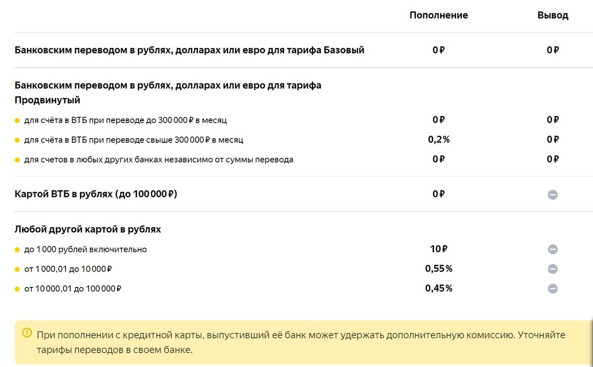Click от 10 000,01 до 100 000 ₽ row label
This screenshot has width=593, height=367.
pos(73,288)
